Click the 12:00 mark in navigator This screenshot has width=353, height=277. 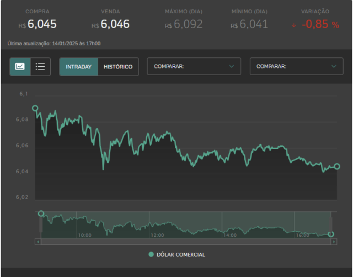pos(157,235)
